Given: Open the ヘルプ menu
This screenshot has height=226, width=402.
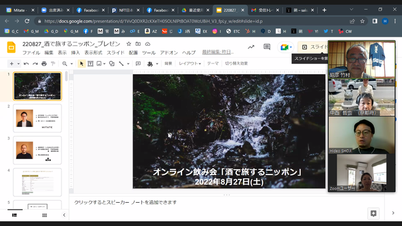Looking at the screenshot, I should coord(189,53).
